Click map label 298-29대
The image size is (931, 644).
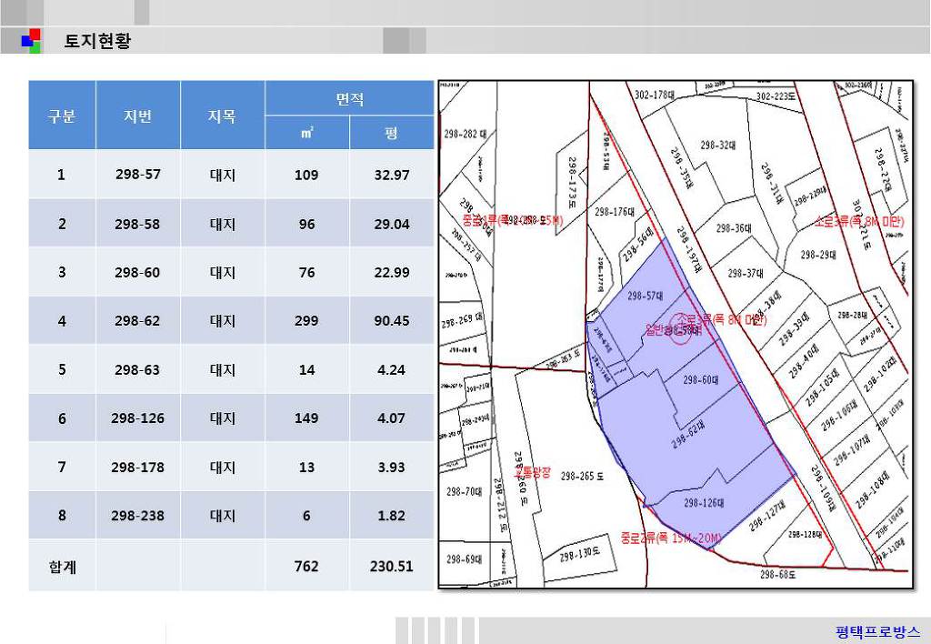tap(818, 255)
